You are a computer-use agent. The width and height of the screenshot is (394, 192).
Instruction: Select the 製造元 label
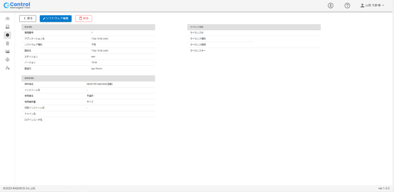click(x=28, y=68)
